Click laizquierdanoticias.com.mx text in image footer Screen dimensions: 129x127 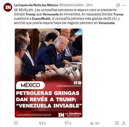pos(34,115)
